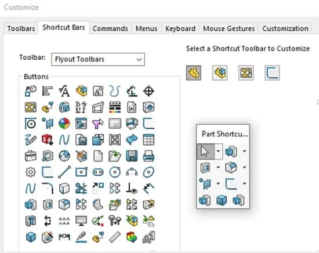This screenshot has height=253, width=319.
Task: Click the Options gear icon
Action: point(31,172)
